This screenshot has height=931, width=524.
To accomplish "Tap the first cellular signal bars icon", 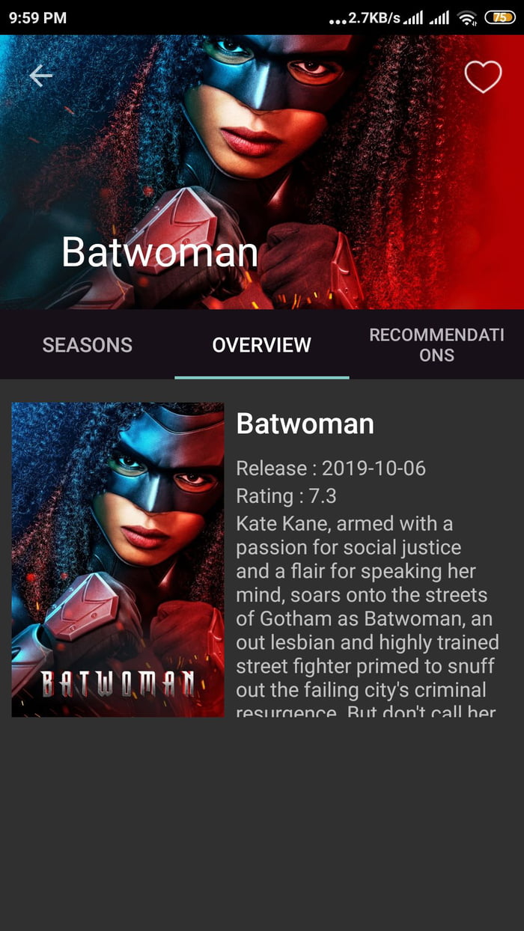I will [412, 17].
